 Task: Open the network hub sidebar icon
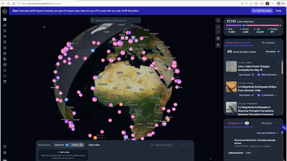(5, 53)
